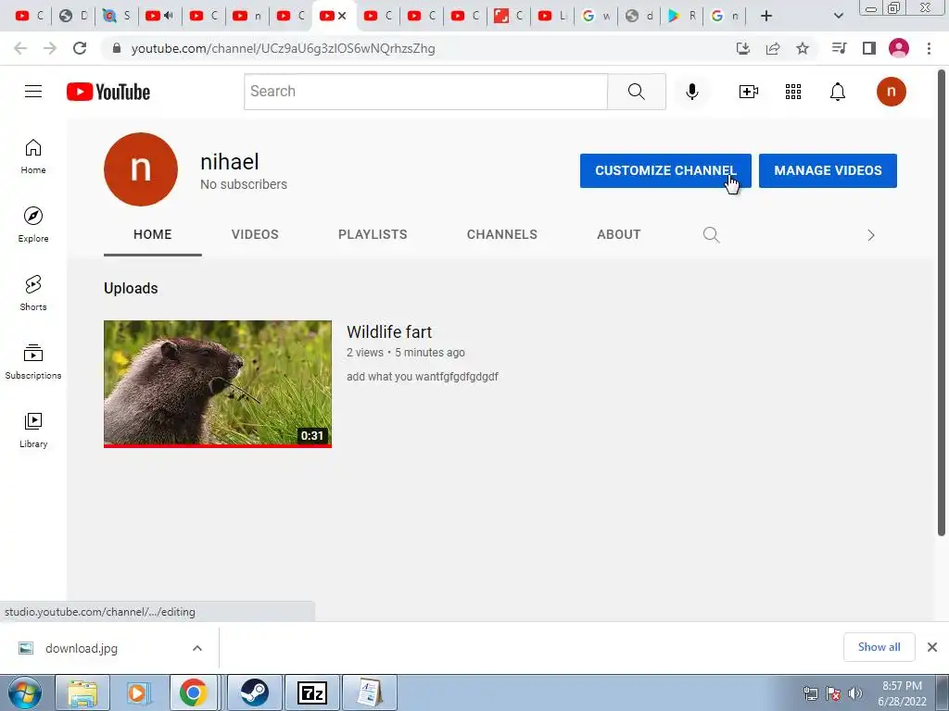Click the video description 'add what you wantfgfgdfgdgdf'

pyautogui.click(x=422, y=377)
